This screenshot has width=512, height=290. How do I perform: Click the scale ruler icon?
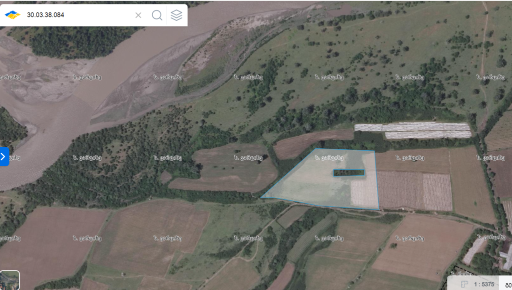click(464, 285)
